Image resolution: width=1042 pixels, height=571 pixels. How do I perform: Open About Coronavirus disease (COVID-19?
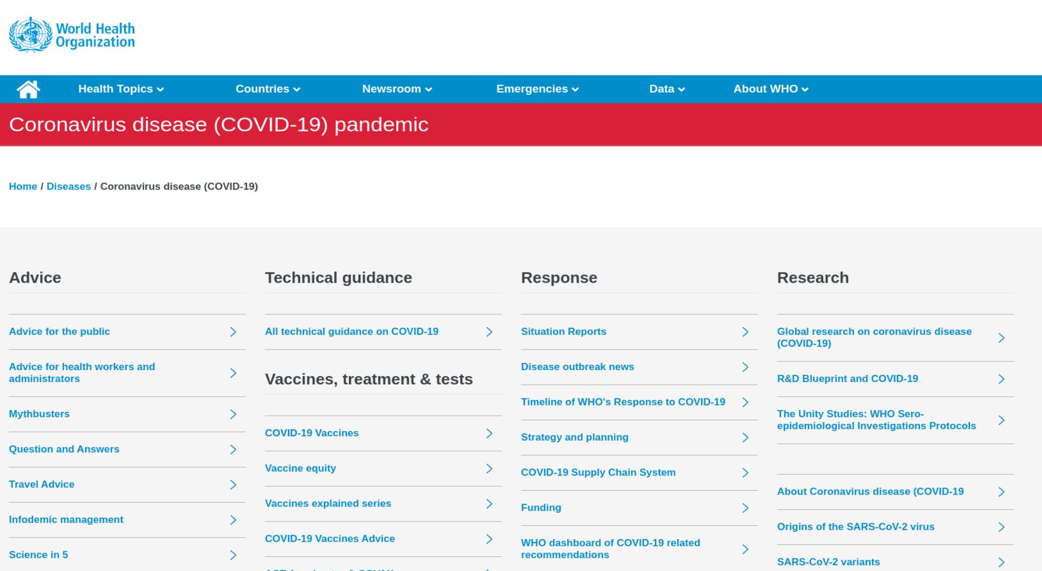(x=871, y=492)
